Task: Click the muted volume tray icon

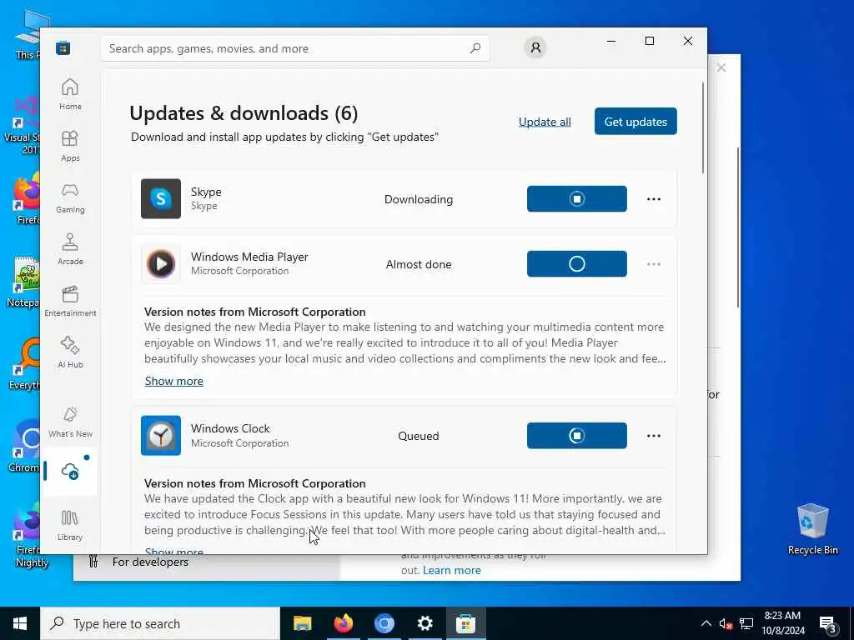Action: click(x=726, y=624)
